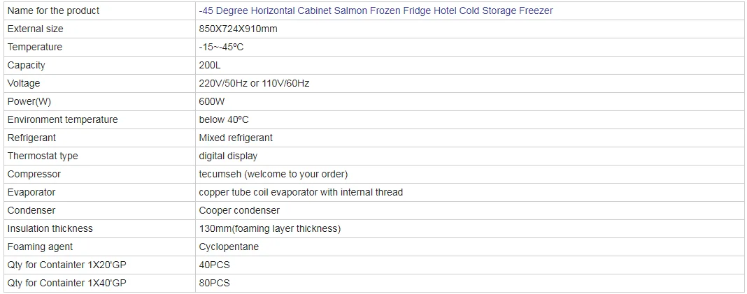Select the Voltage value 220V/50Hz or 110V/60Hz
This screenshot has width=747, height=294.
pos(254,83)
